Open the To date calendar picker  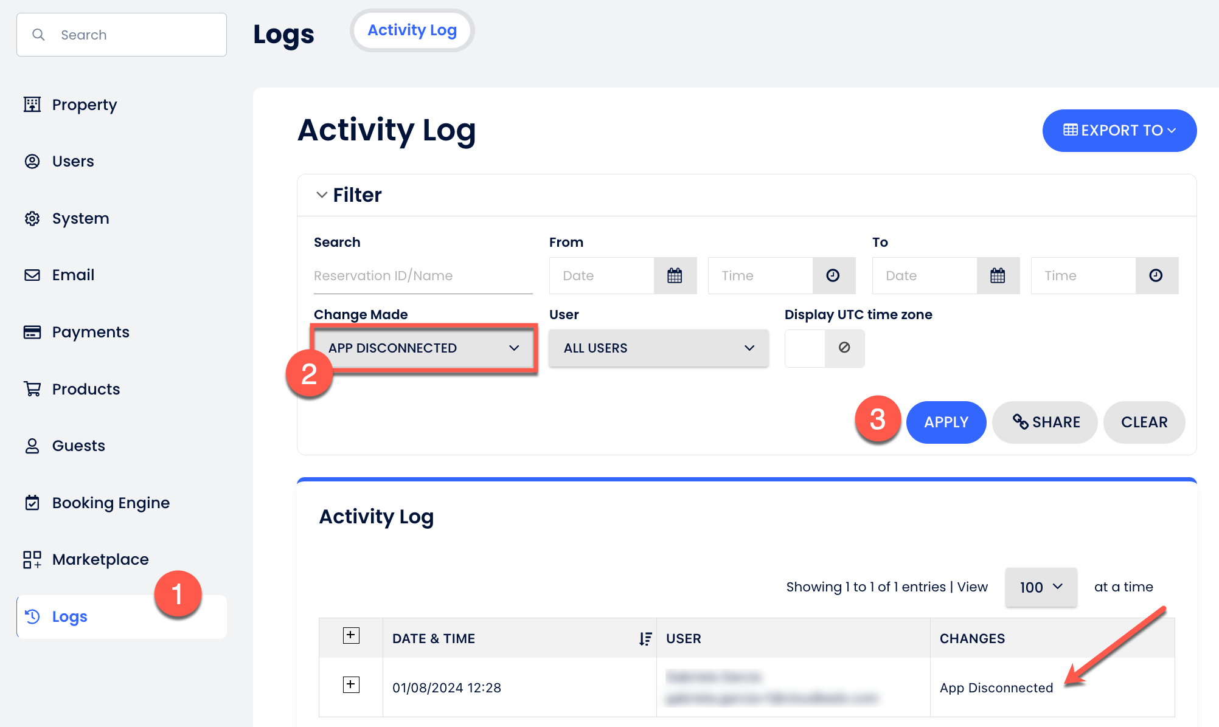click(x=998, y=276)
